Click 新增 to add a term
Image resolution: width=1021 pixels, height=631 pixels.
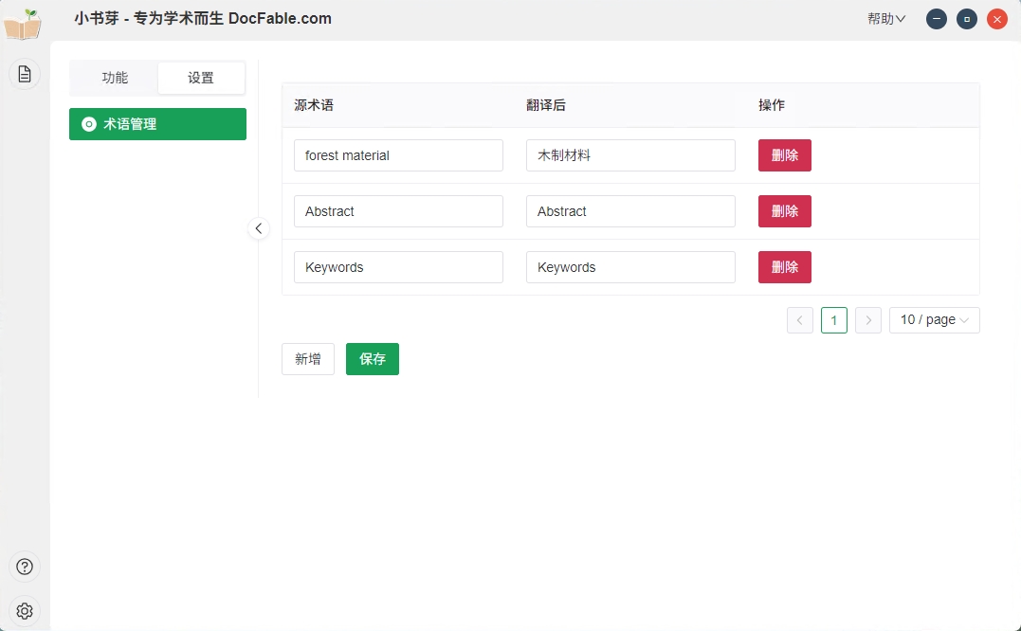pos(308,359)
